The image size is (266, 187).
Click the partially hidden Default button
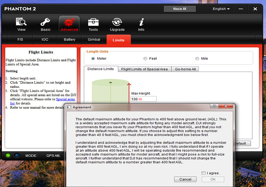pyautogui.click(x=243, y=143)
